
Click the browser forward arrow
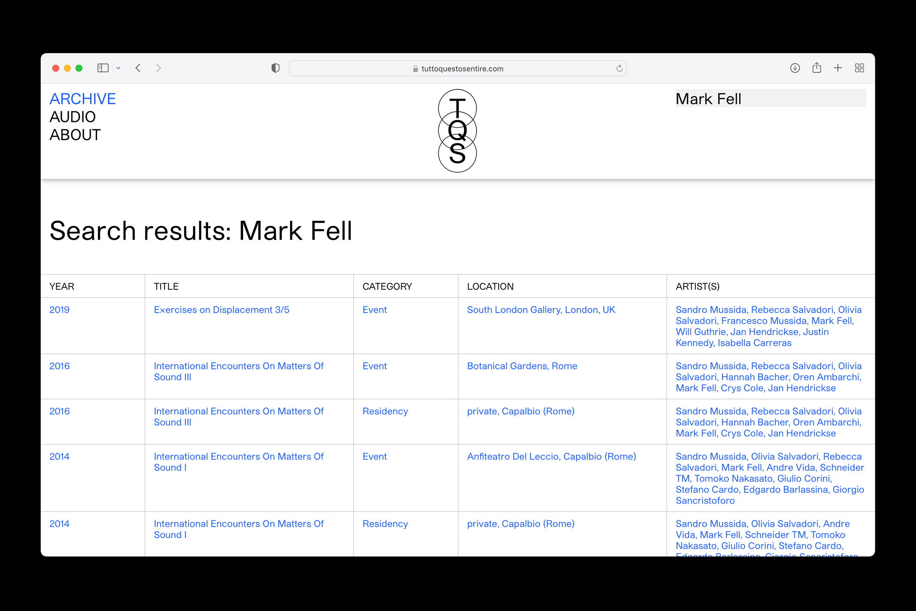[x=158, y=68]
